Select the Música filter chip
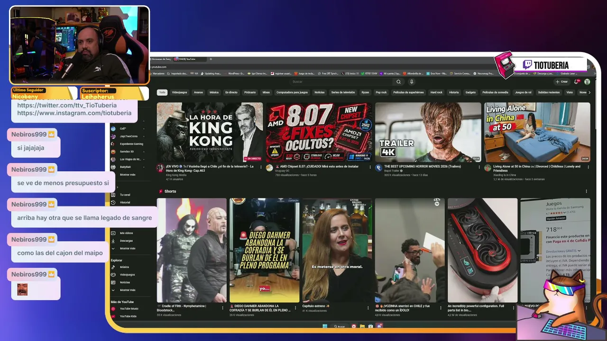This screenshot has width=607, height=341. [214, 92]
